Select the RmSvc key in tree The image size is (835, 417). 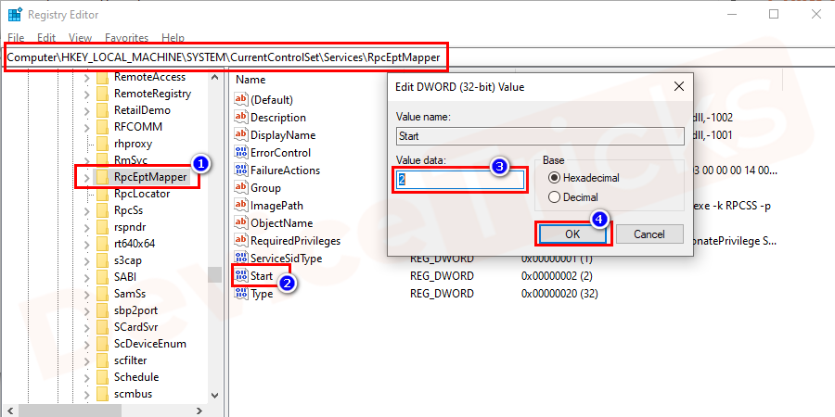(131, 160)
